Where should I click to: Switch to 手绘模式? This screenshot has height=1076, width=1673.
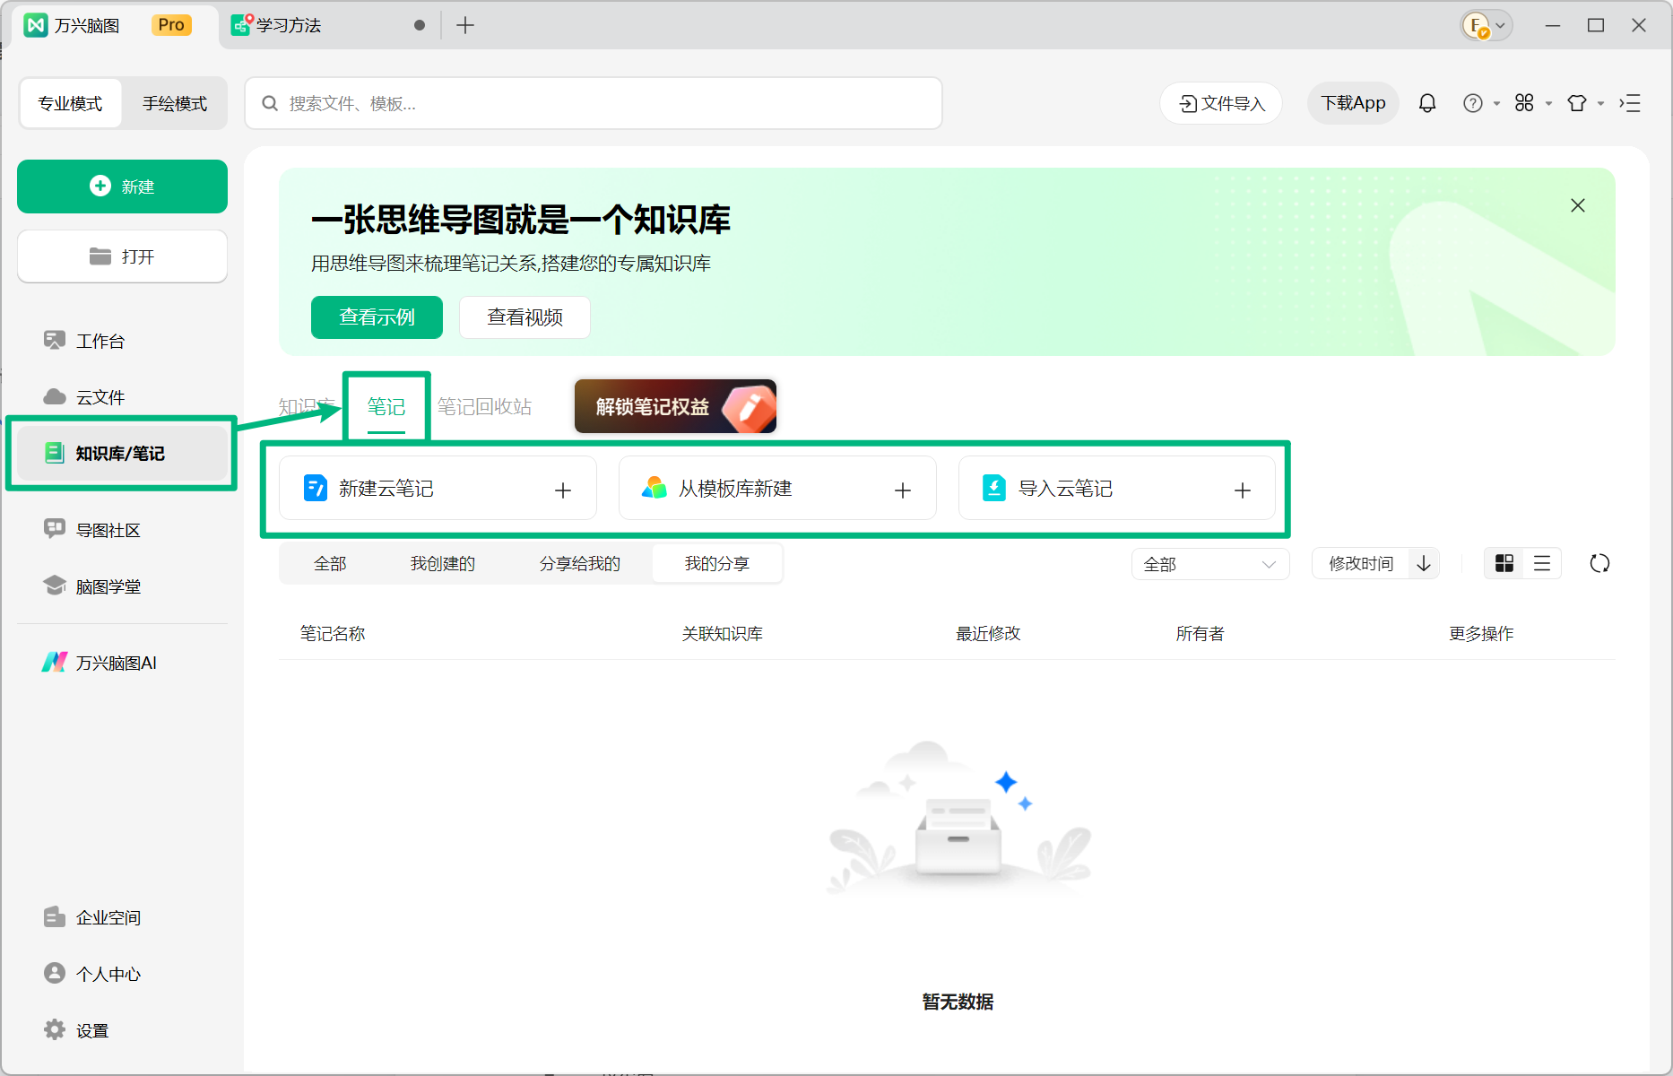175,103
